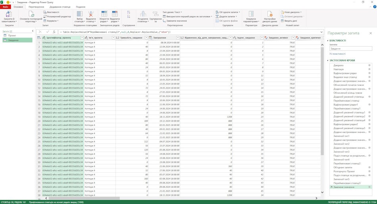Cancel the formula with the X icon

[40, 32]
